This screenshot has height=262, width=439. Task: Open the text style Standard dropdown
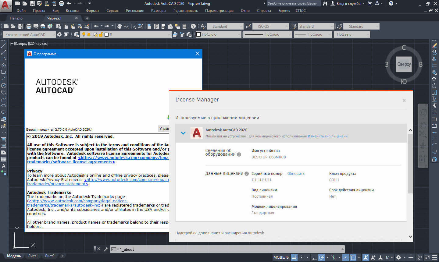coord(225,26)
